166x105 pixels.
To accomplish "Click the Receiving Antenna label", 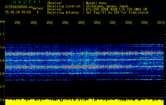I will pyautogui.click(x=63, y=13).
